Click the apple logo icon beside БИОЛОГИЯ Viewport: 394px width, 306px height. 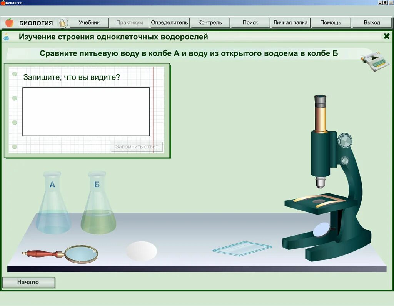click(9, 23)
